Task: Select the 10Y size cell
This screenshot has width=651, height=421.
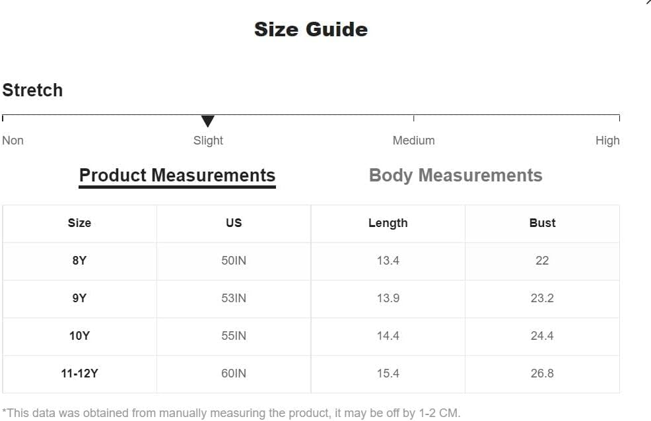Action: tap(79, 336)
